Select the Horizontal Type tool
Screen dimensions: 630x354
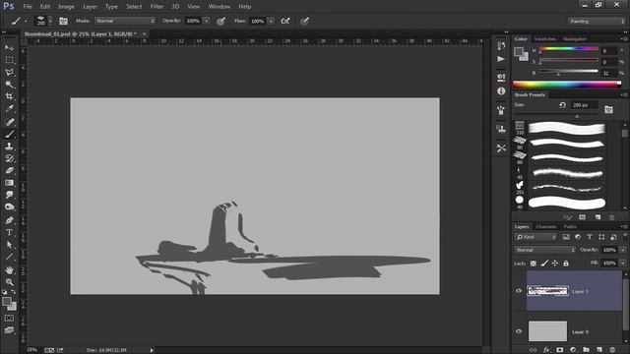tap(9, 232)
